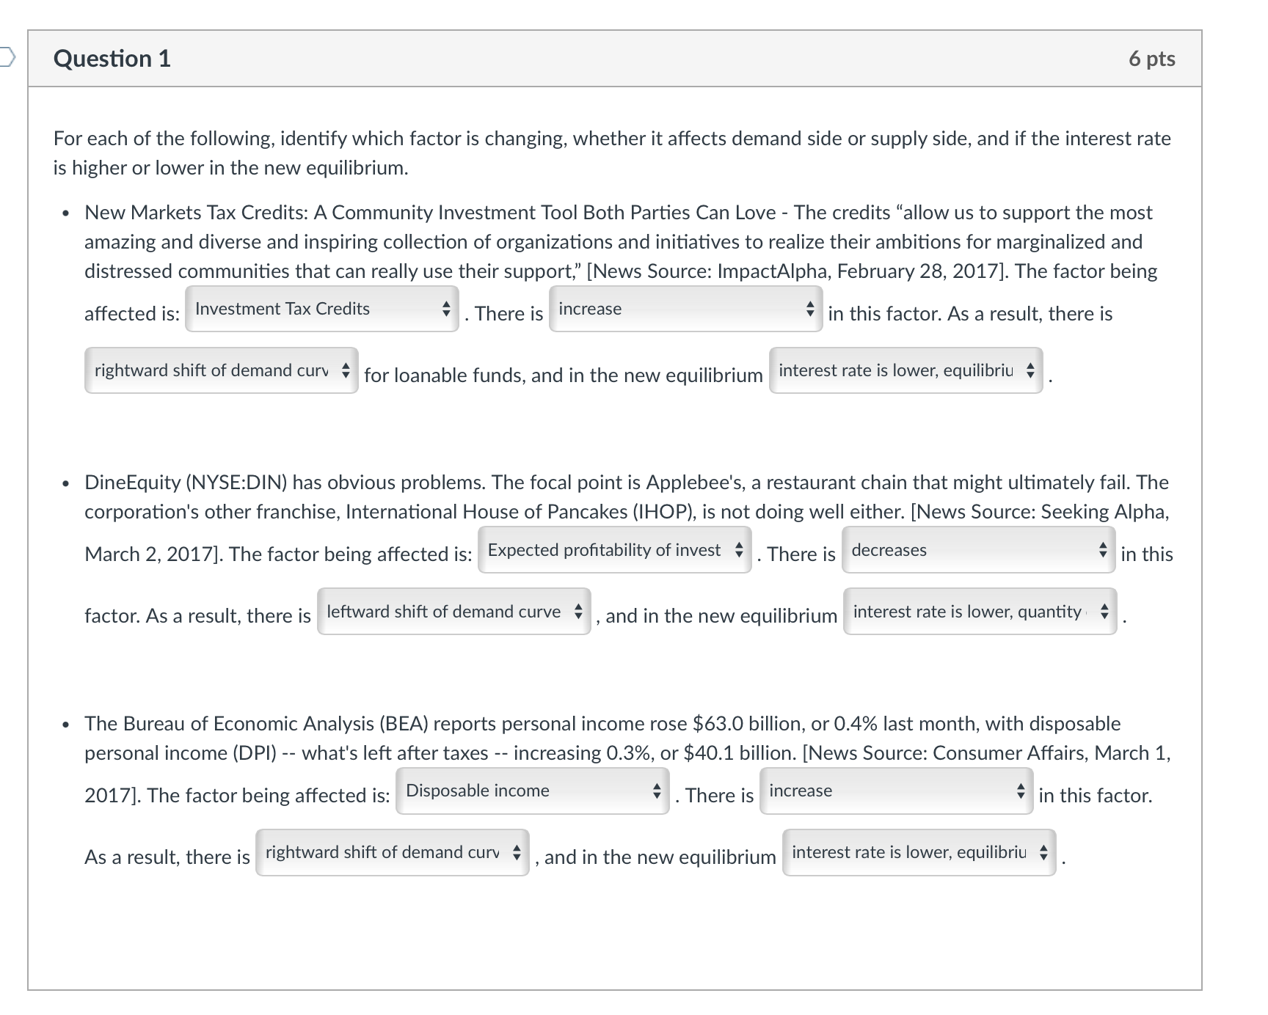1268x1015 pixels.
Task: Open the "Expected profitability of investment" dropdown
Action: pyautogui.click(x=613, y=551)
